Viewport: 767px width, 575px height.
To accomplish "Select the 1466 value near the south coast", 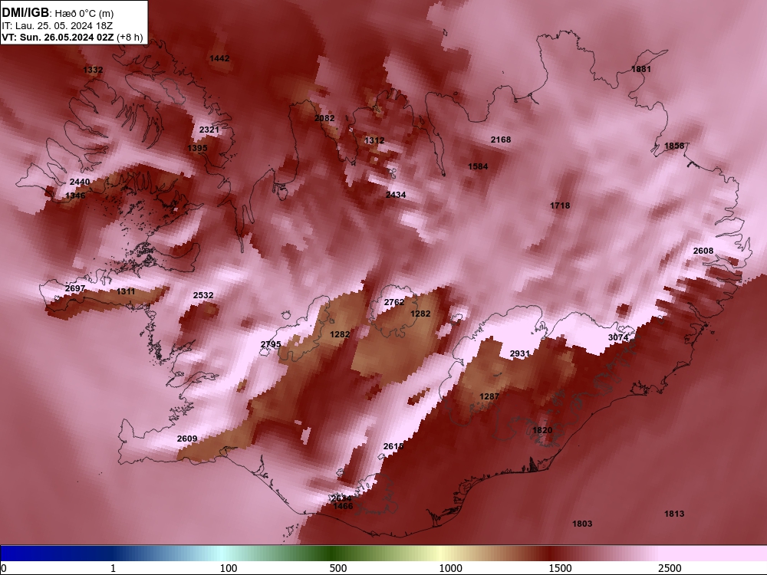I will click(343, 506).
